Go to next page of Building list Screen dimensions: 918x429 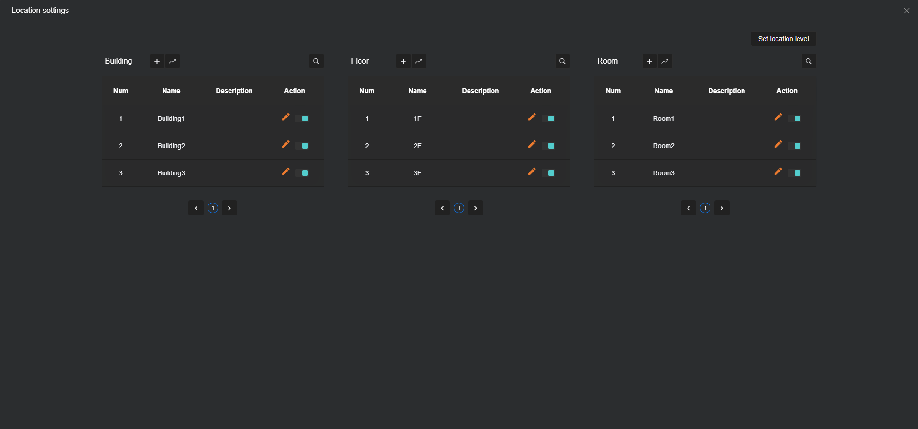(x=229, y=208)
